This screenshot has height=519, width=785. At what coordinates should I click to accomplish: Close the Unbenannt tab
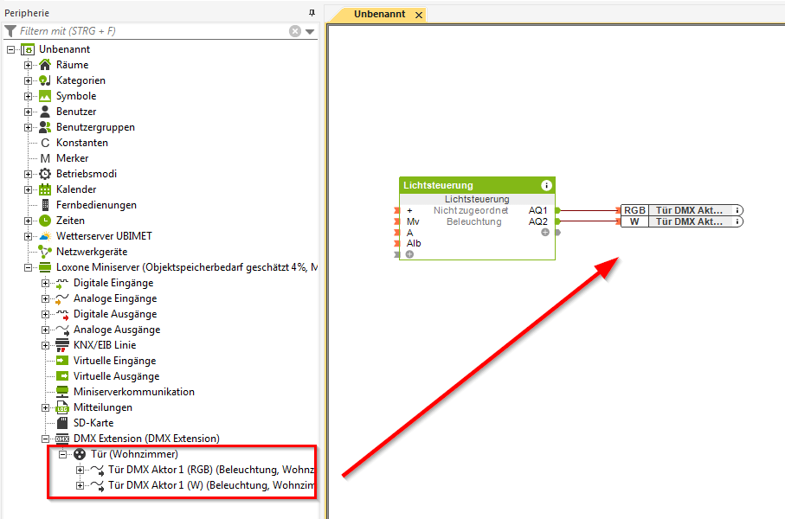click(x=419, y=16)
